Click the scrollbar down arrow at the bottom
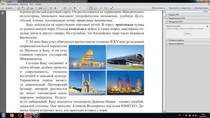This screenshot has width=210, height=118. (164, 111)
